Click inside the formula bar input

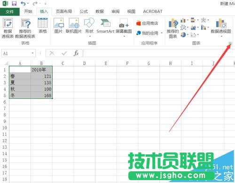point(159,53)
